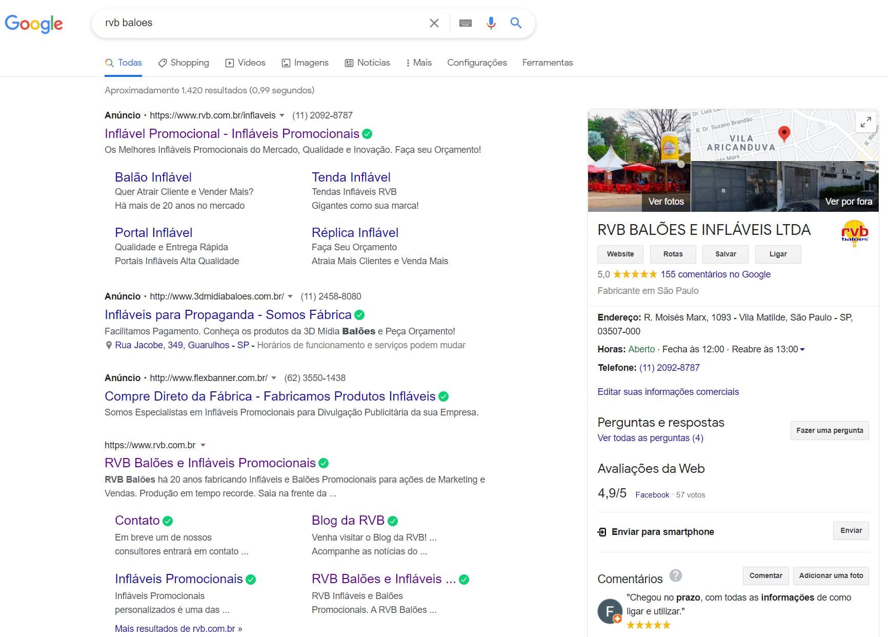
Task: Activate voice search with the microphone icon
Action: (491, 23)
